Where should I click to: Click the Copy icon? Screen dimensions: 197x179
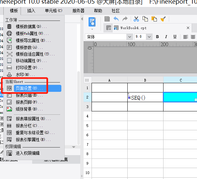coord(145,19)
